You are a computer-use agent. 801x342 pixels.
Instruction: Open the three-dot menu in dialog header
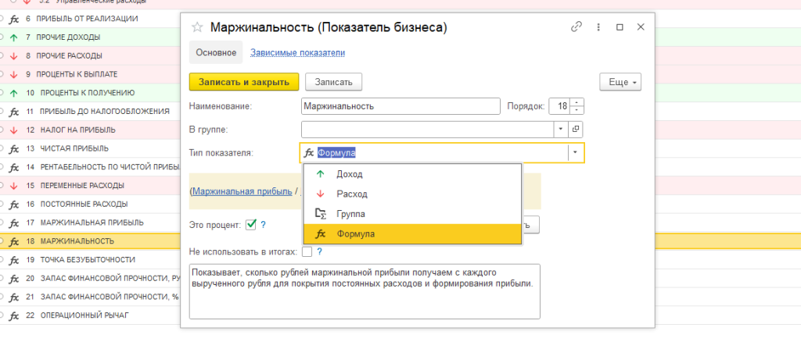pyautogui.click(x=598, y=27)
